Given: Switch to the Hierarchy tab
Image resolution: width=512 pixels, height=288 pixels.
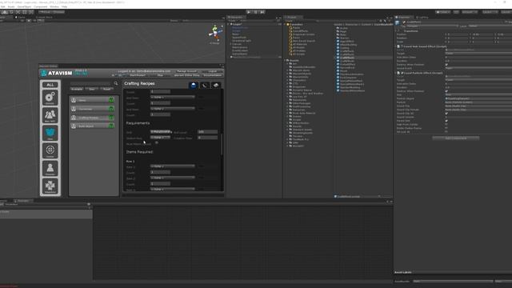Looking at the screenshot, I should click(236, 18).
